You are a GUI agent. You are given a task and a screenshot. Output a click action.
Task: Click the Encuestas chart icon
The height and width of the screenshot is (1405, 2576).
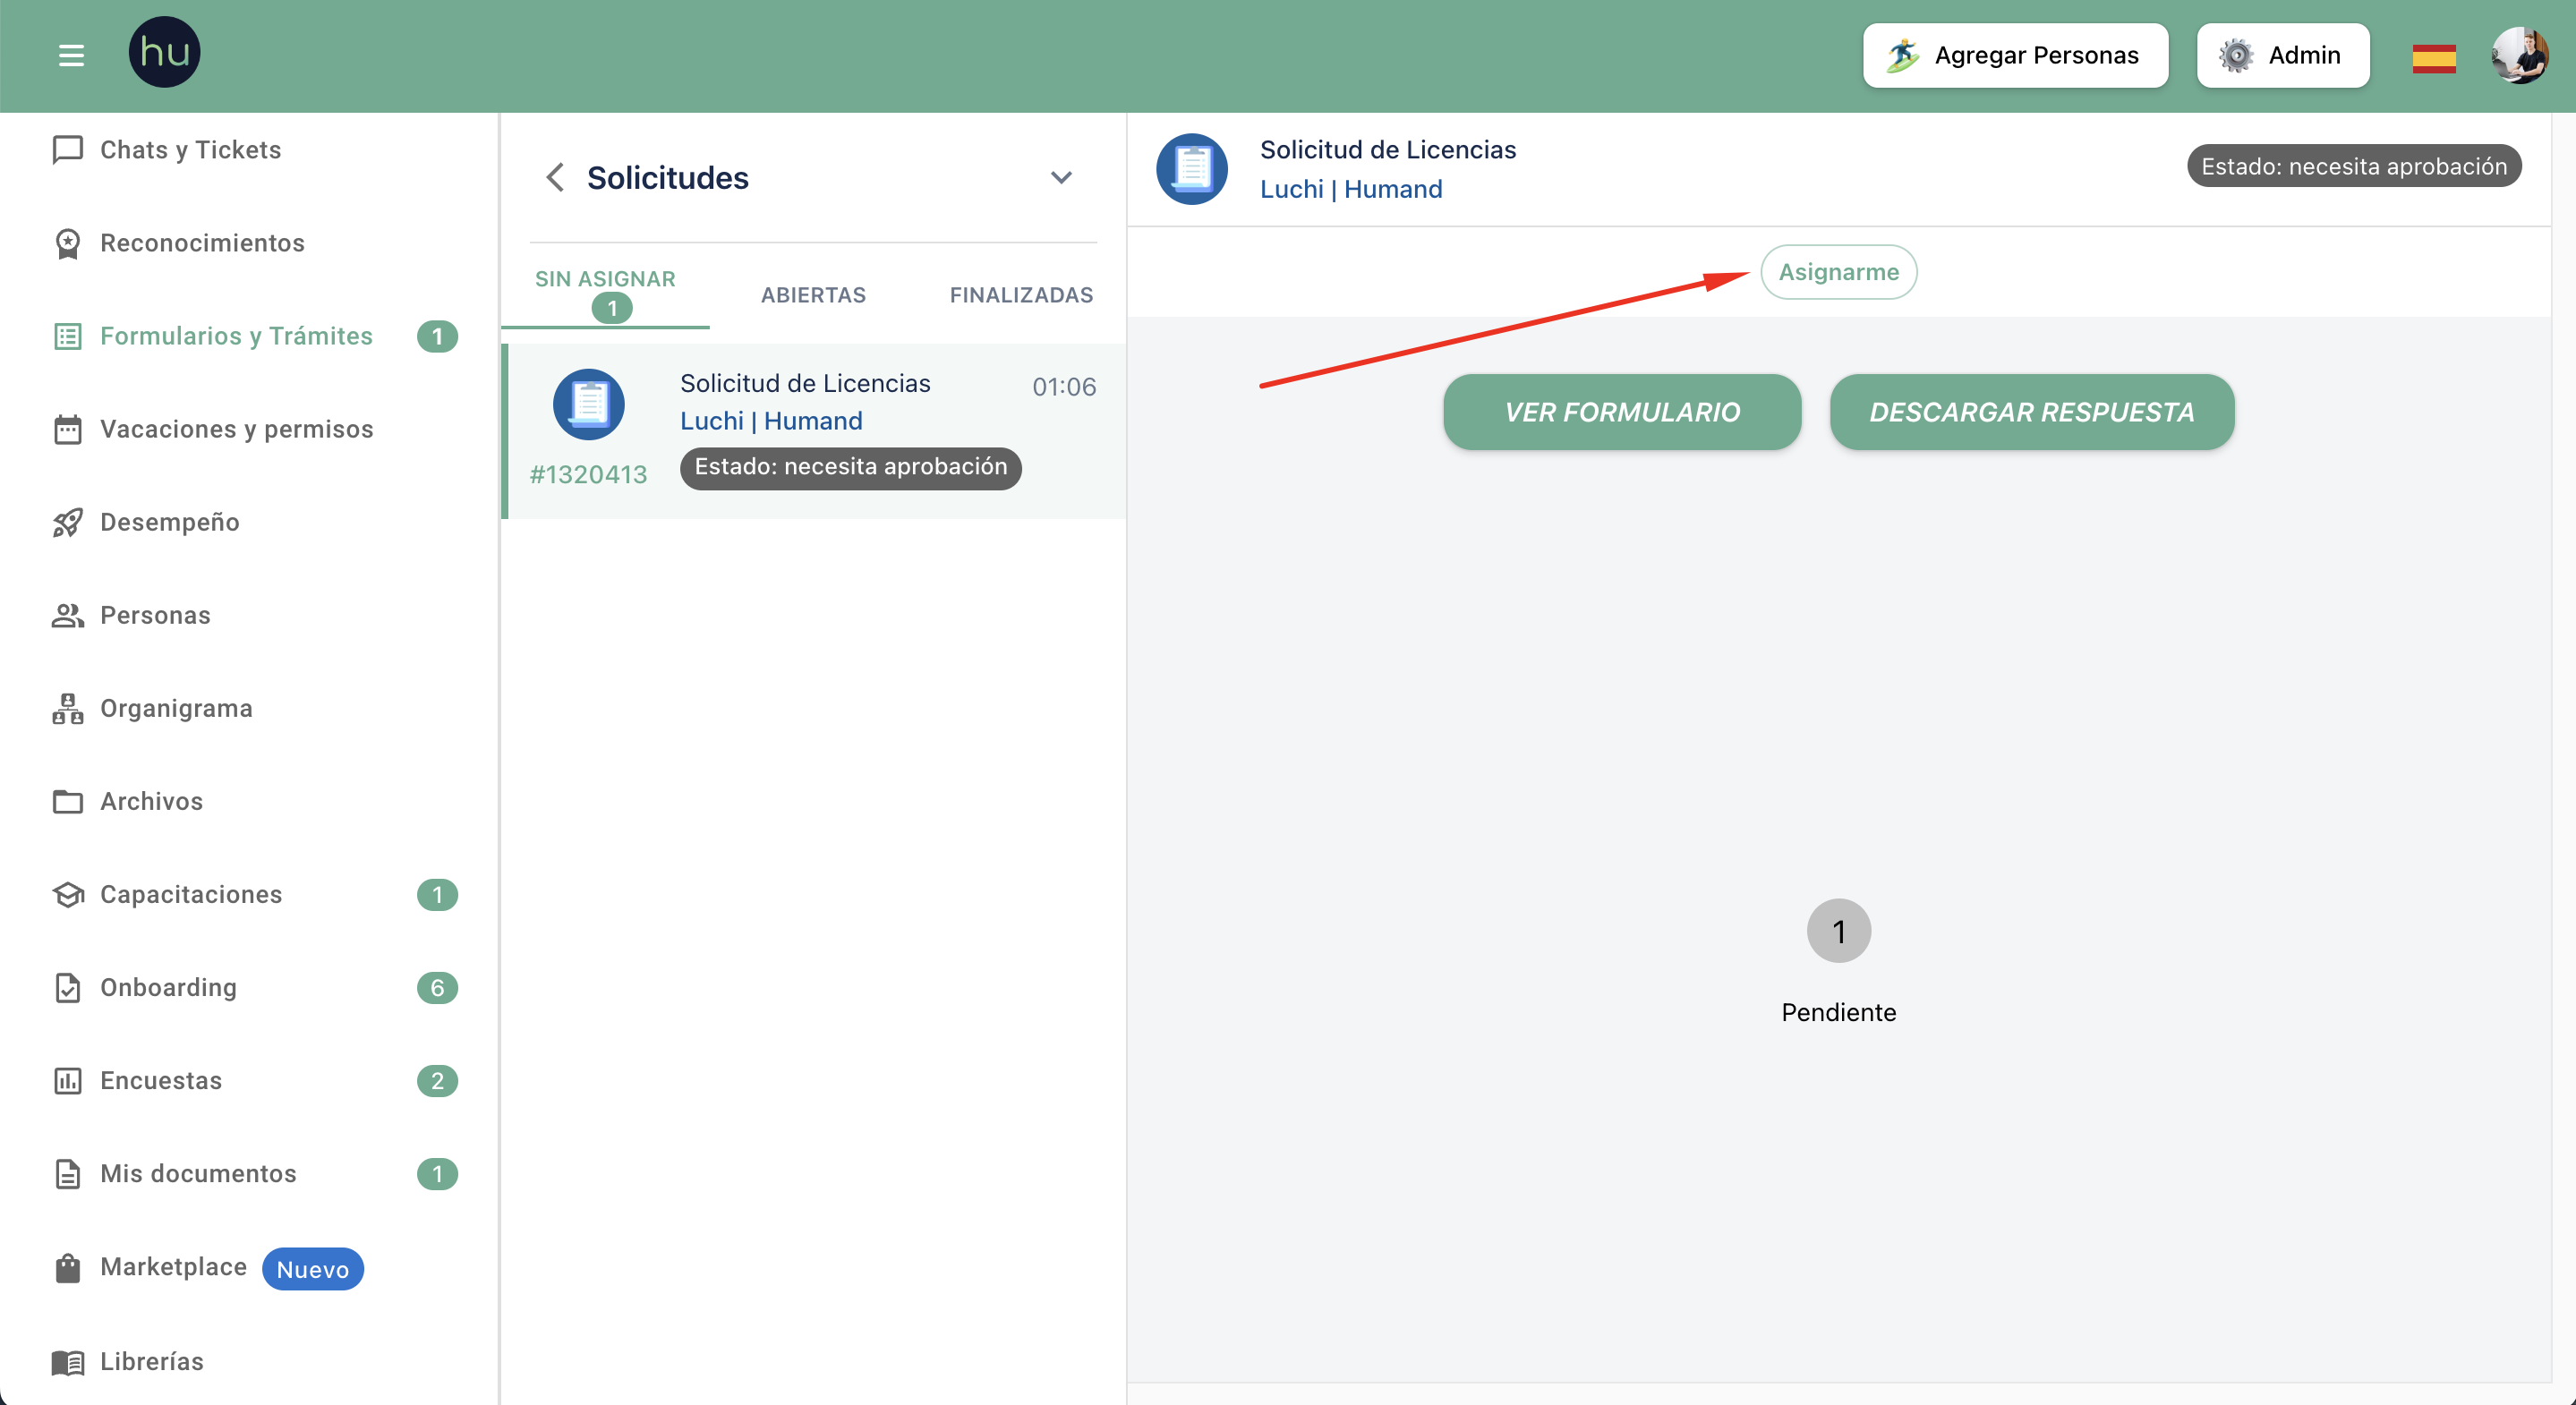(67, 1080)
